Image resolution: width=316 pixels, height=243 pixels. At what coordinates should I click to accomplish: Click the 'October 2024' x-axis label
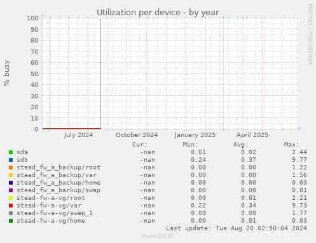137,135
